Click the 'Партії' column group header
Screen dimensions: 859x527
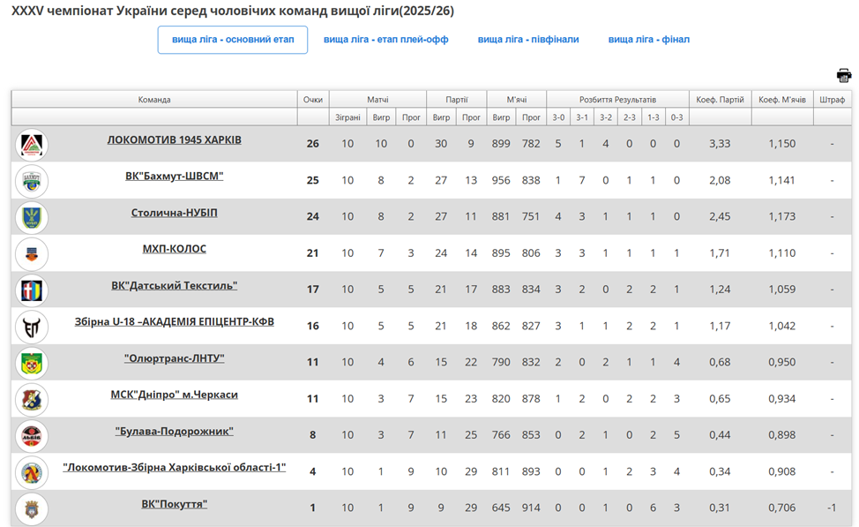[456, 99]
